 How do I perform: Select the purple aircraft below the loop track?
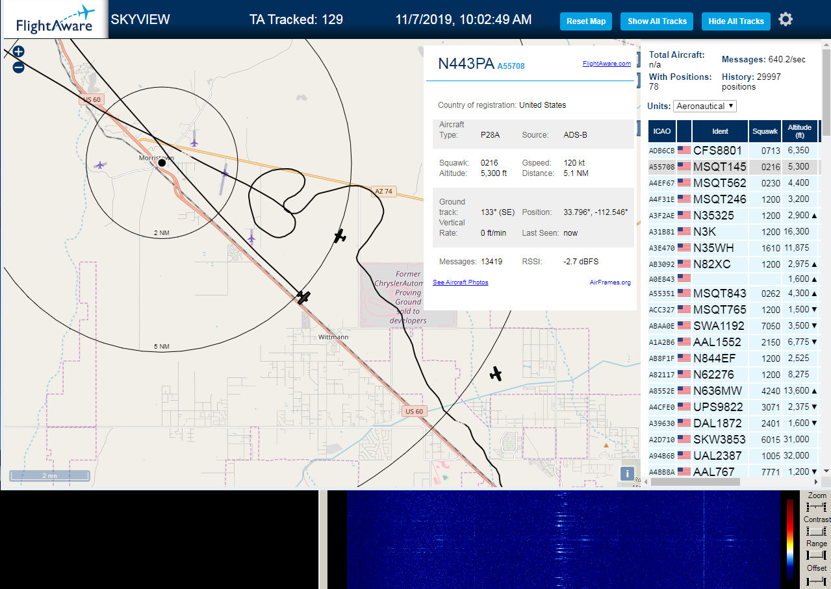tap(251, 237)
